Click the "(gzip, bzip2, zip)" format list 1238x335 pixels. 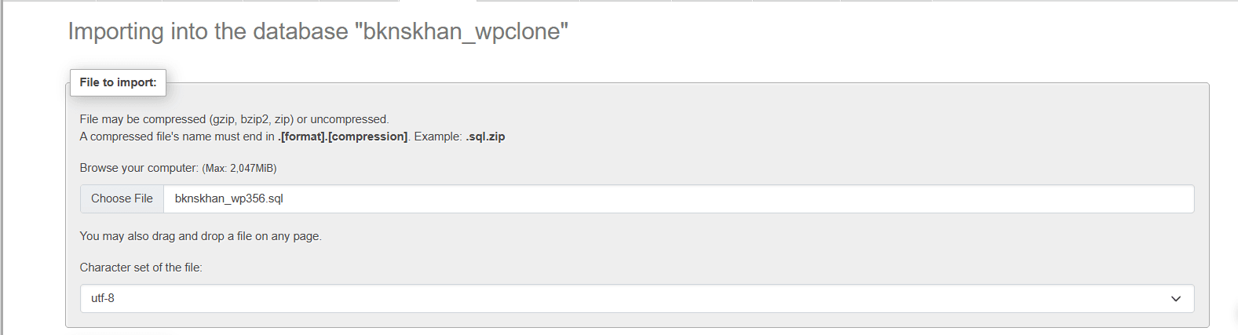pos(251,119)
